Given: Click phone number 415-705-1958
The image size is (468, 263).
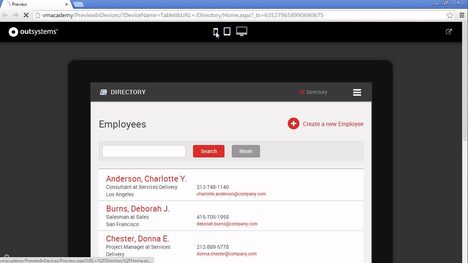Looking at the screenshot, I should pyautogui.click(x=213, y=217).
